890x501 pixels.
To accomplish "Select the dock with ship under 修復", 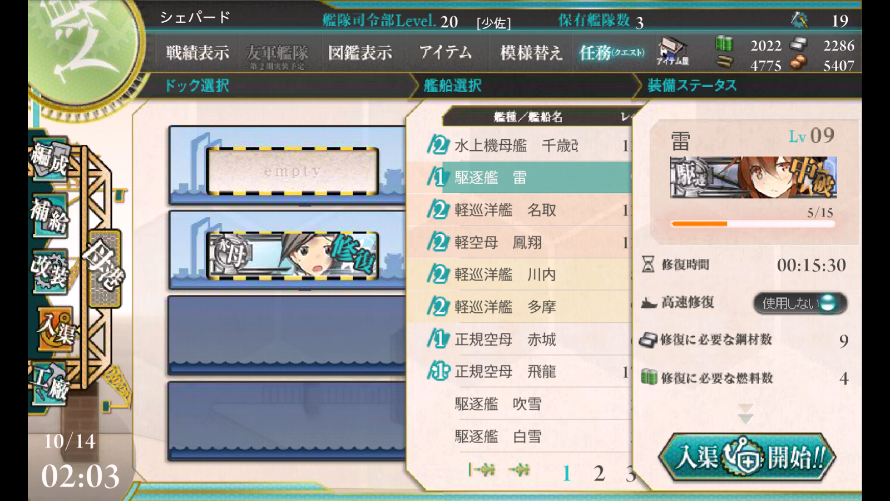I will [292, 255].
